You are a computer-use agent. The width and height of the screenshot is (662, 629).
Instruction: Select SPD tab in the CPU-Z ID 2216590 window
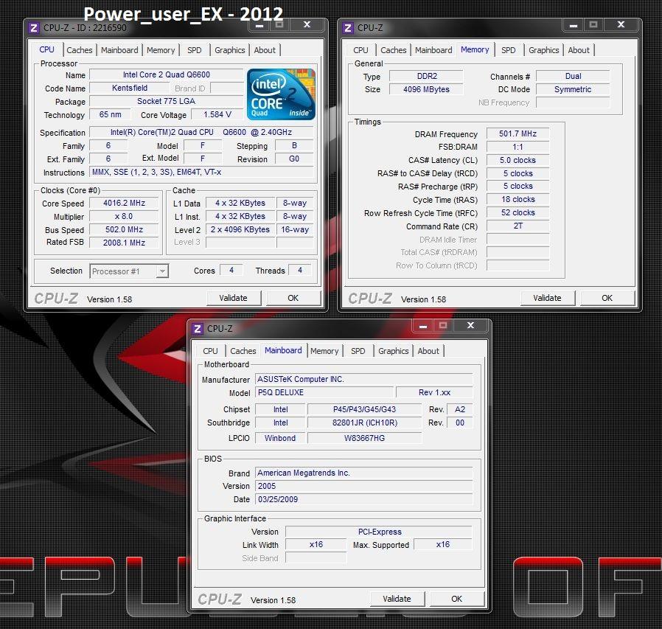point(194,50)
